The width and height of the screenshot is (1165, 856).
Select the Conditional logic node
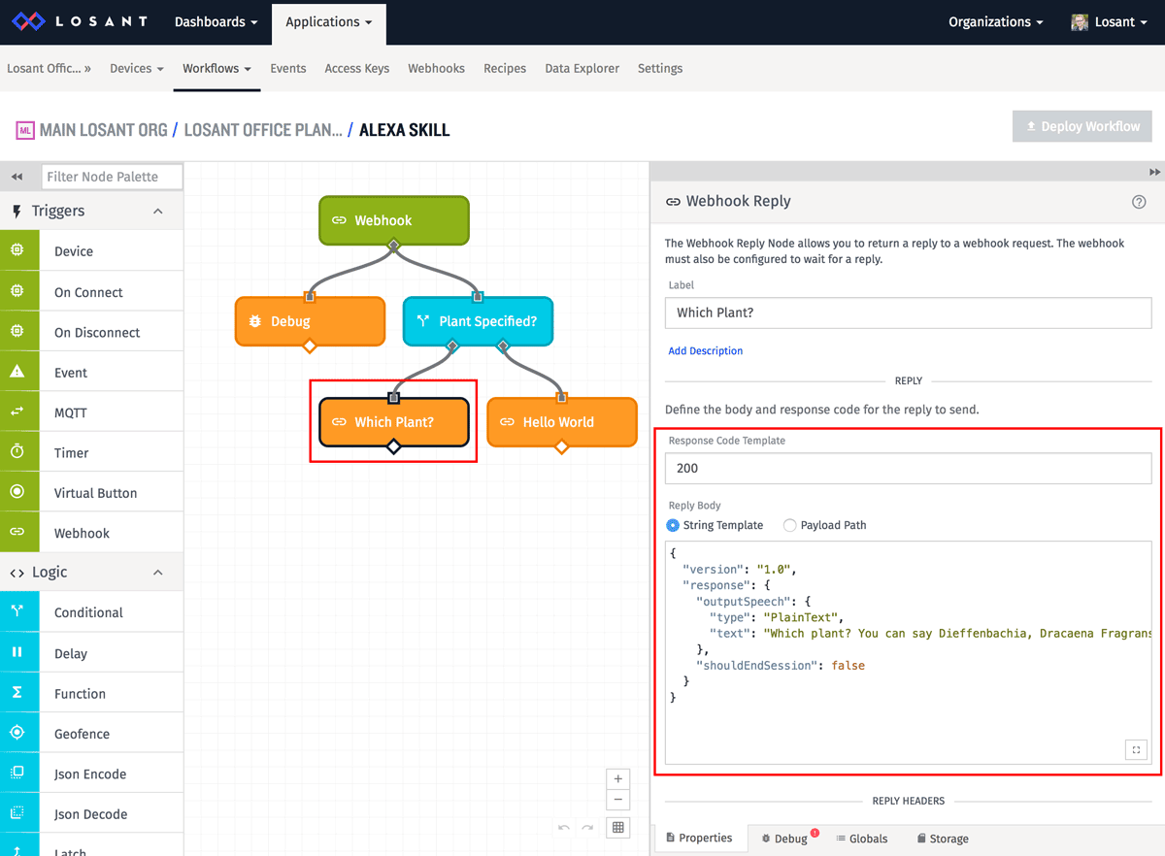click(x=92, y=611)
